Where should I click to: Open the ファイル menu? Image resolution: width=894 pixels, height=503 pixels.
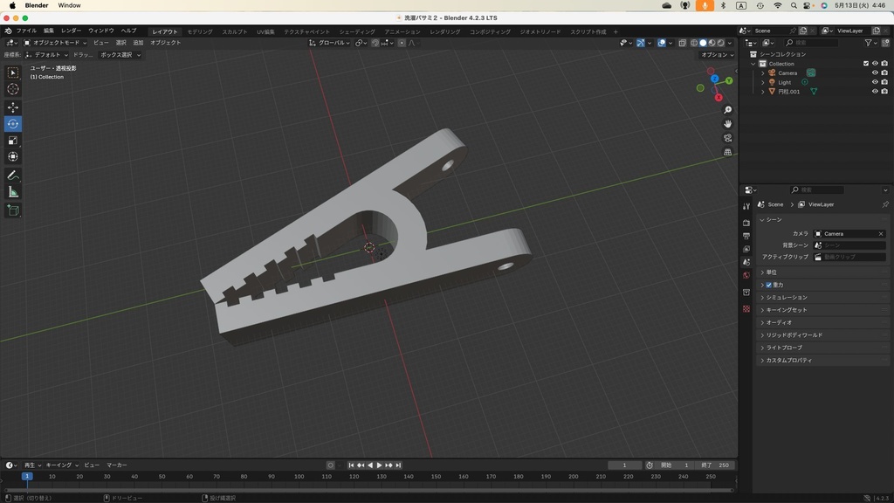[26, 31]
